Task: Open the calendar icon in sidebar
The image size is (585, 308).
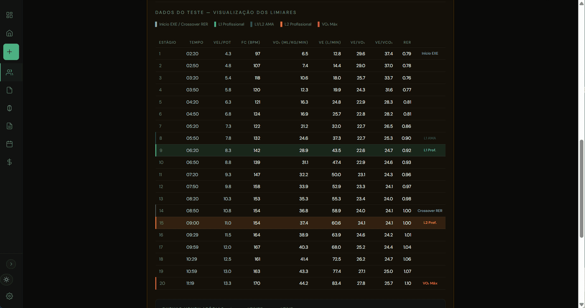Action: tap(9, 144)
